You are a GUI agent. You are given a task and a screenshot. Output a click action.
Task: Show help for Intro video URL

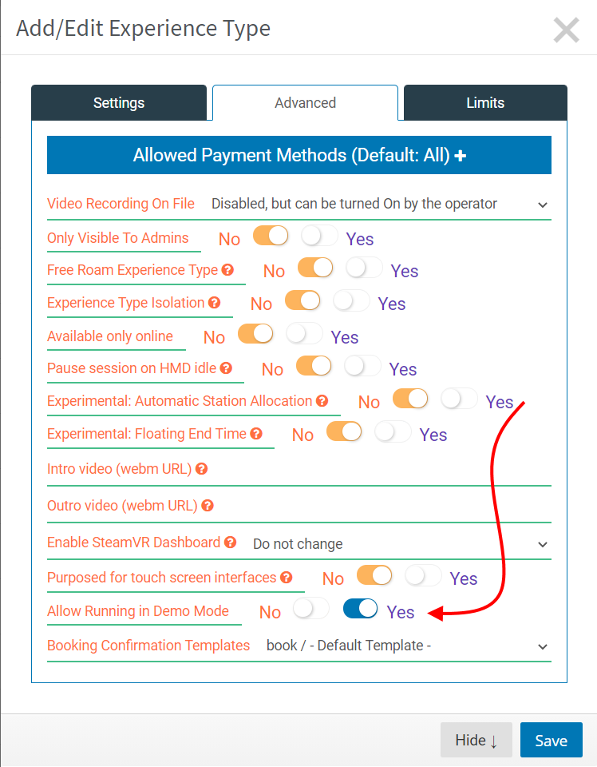[202, 469]
